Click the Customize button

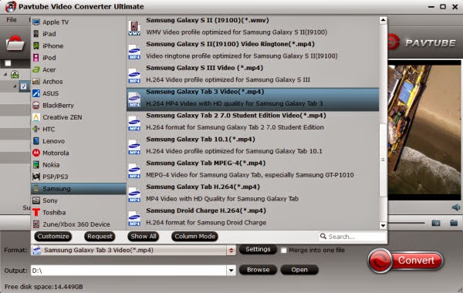pos(53,237)
